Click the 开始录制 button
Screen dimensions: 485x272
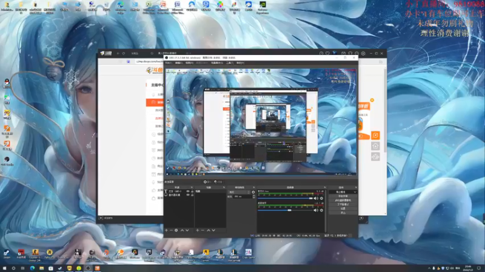(x=343, y=196)
